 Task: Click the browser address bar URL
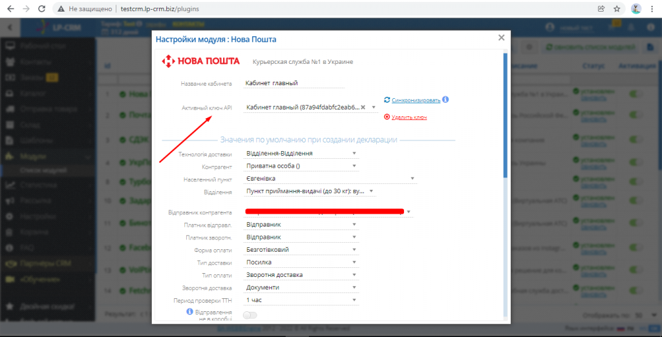tap(160, 8)
